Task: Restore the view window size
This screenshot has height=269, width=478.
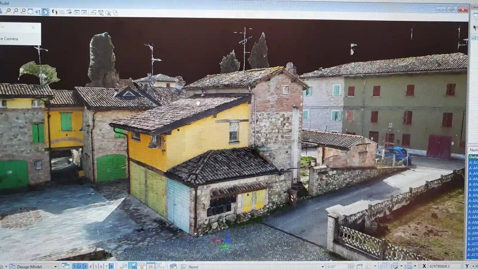Action: [x=452, y=10]
